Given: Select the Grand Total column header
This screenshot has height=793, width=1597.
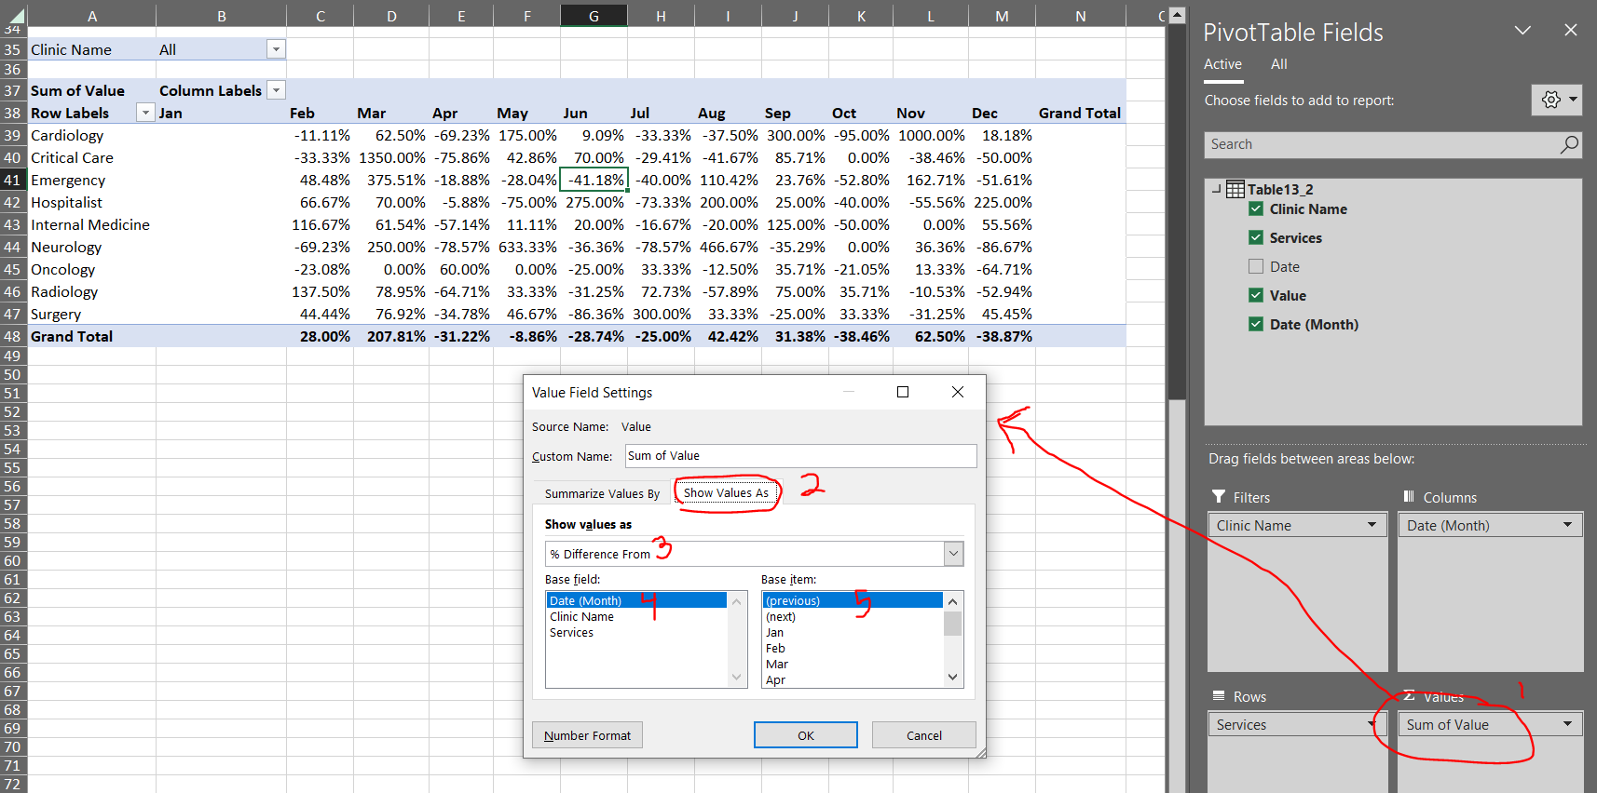Looking at the screenshot, I should pos(1080,113).
